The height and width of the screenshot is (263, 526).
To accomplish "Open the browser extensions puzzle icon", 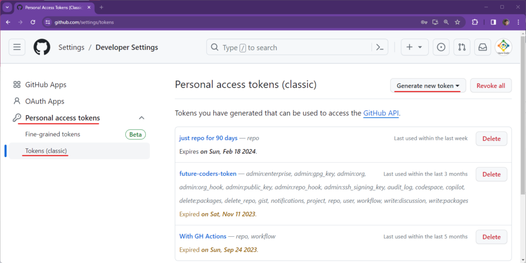I will click(x=475, y=22).
